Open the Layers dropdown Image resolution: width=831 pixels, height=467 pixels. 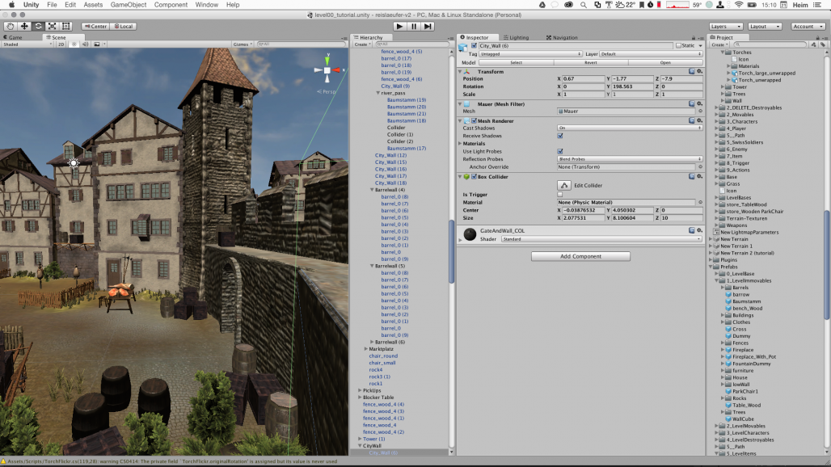point(725,26)
